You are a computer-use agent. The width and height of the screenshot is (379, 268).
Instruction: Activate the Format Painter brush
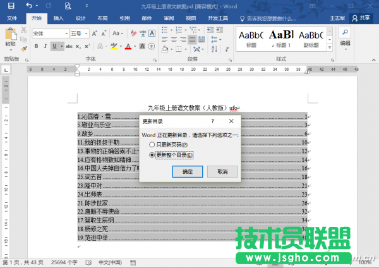pyautogui.click(x=23, y=49)
